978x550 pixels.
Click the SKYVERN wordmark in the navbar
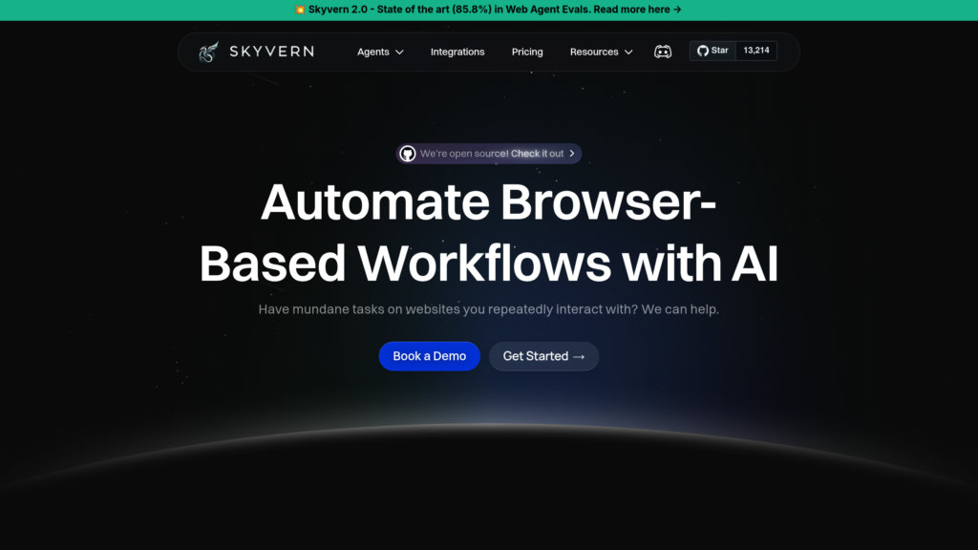click(271, 52)
